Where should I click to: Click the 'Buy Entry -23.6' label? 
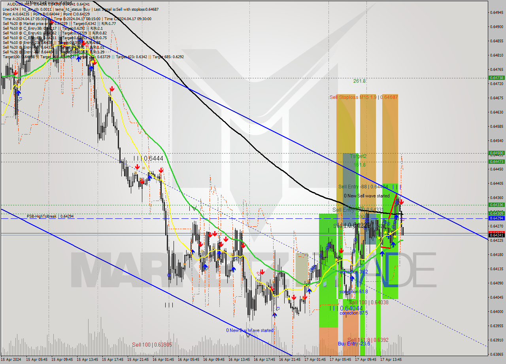coord(354,344)
